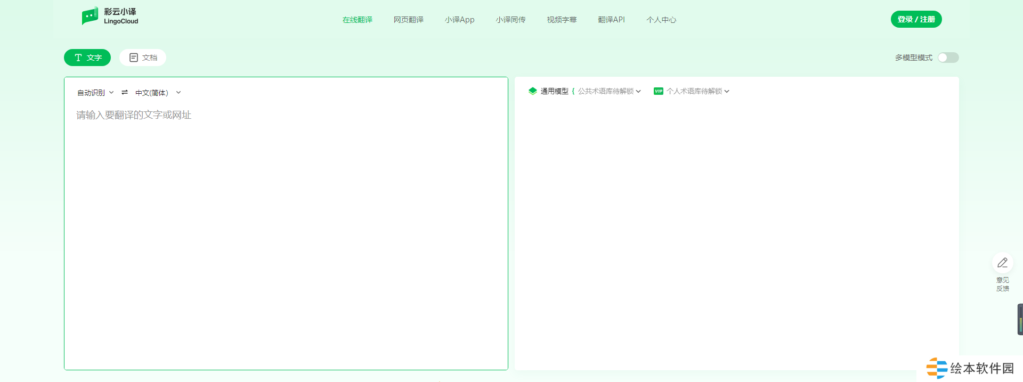Screen dimensions: 1023x382
Task: Select 视频字幕 in the top navigation
Action: coord(562,20)
